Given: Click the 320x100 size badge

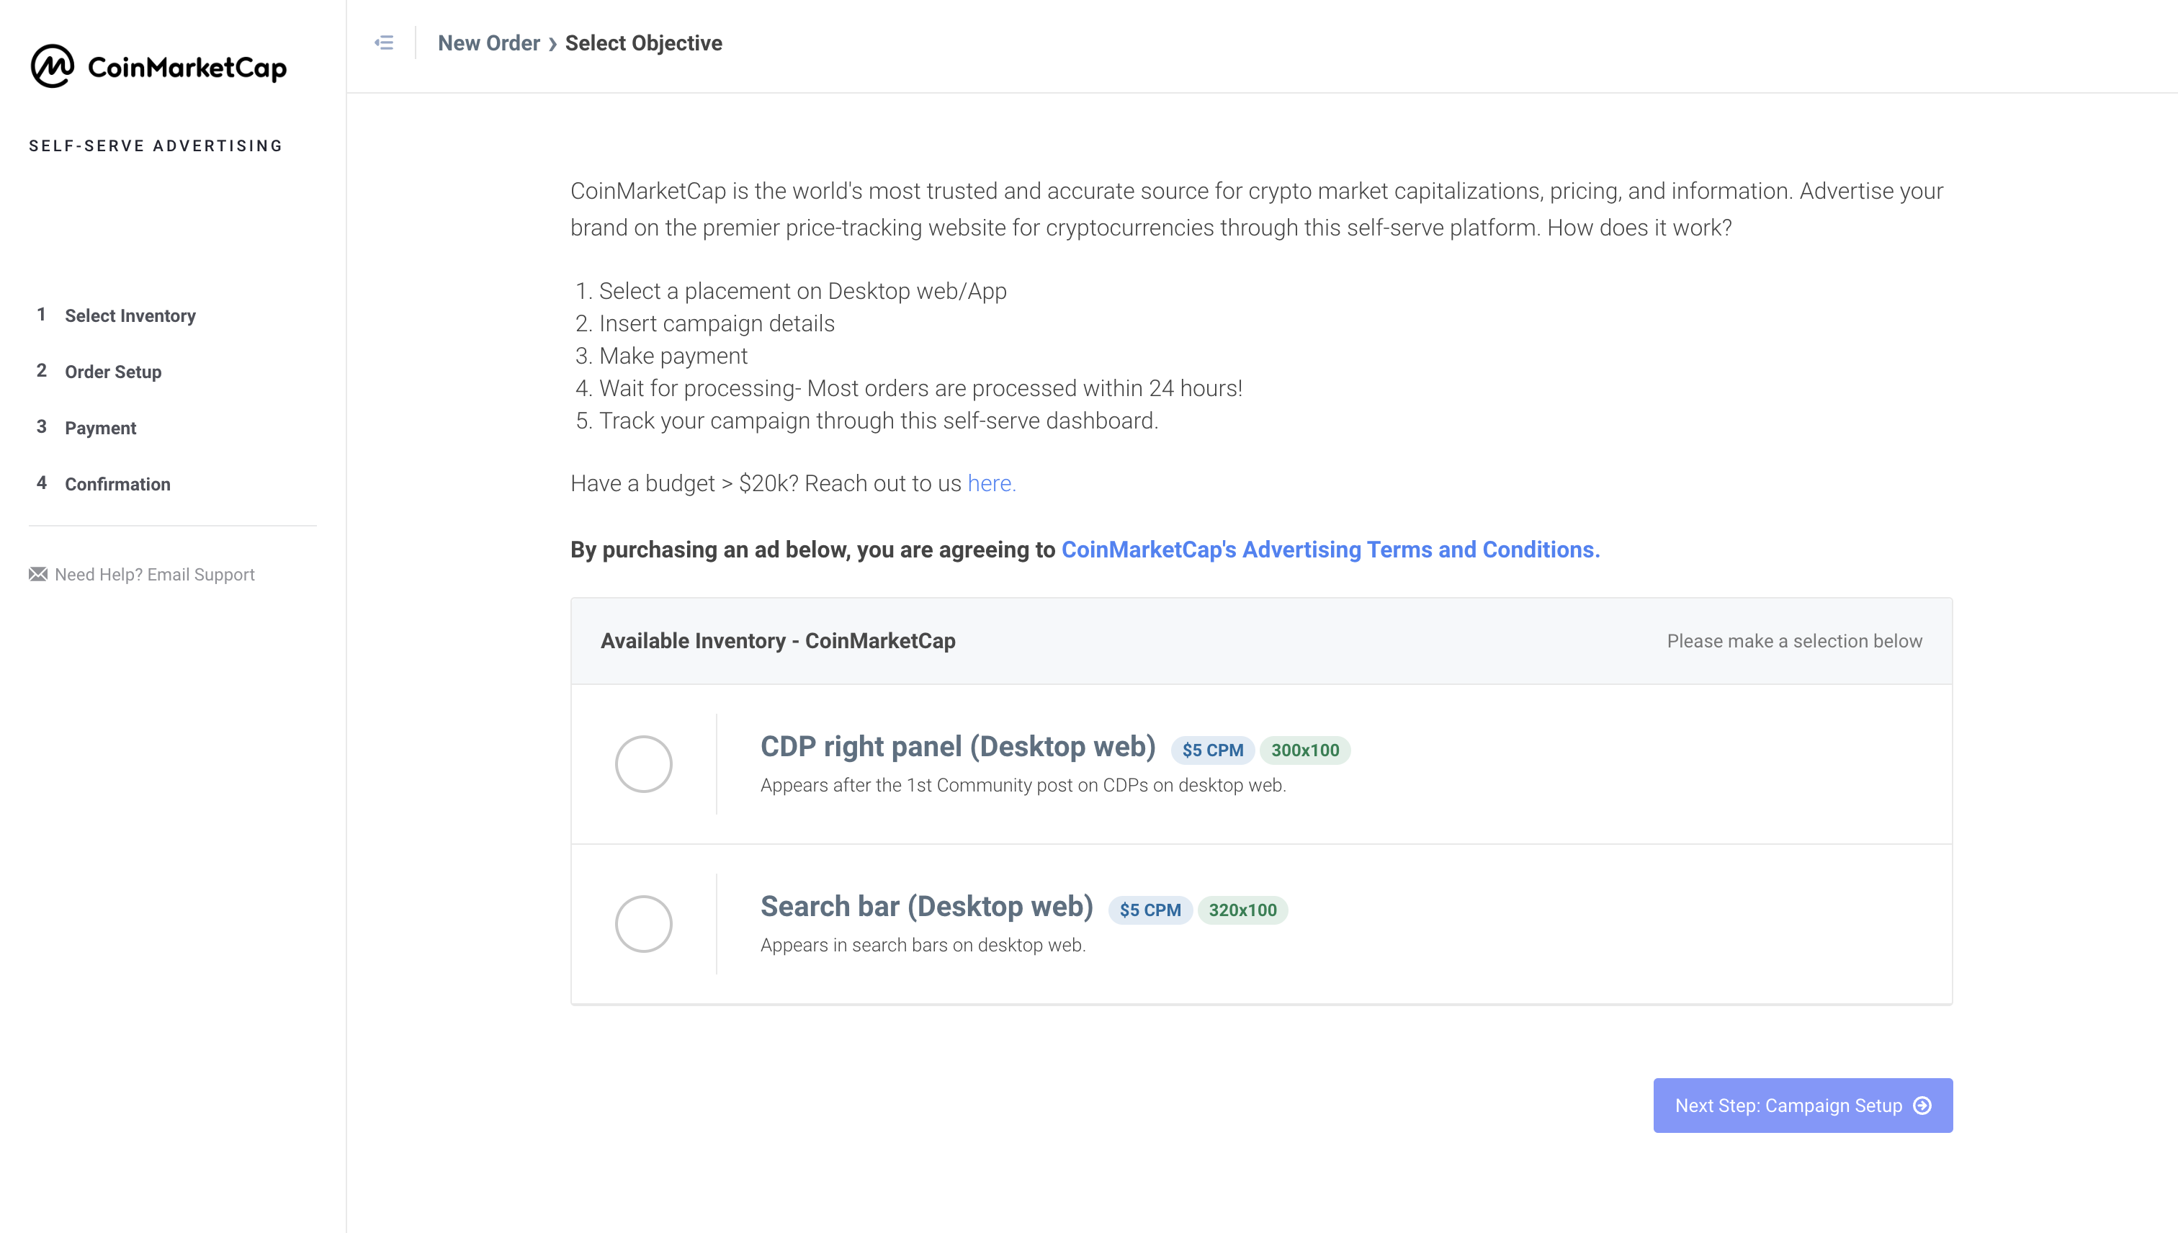Looking at the screenshot, I should coord(1242,910).
